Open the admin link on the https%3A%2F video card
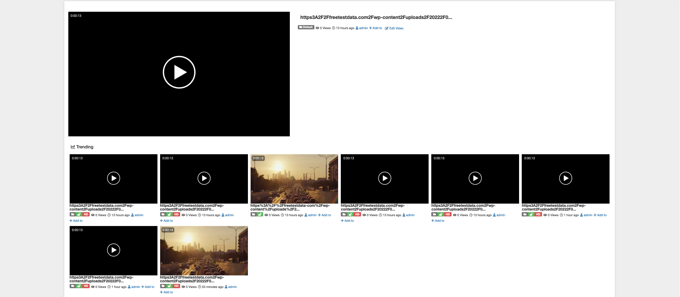This screenshot has height=297, width=680. click(x=311, y=215)
